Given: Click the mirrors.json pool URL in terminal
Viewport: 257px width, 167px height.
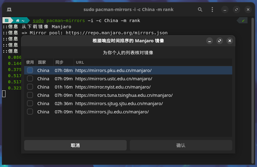Looking at the screenshot, I should [x=117, y=33].
